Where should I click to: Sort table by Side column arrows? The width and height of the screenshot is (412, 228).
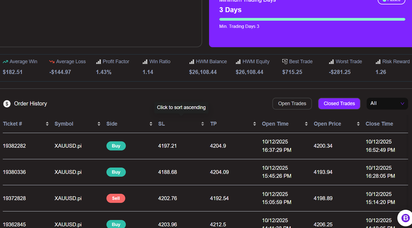(x=151, y=124)
